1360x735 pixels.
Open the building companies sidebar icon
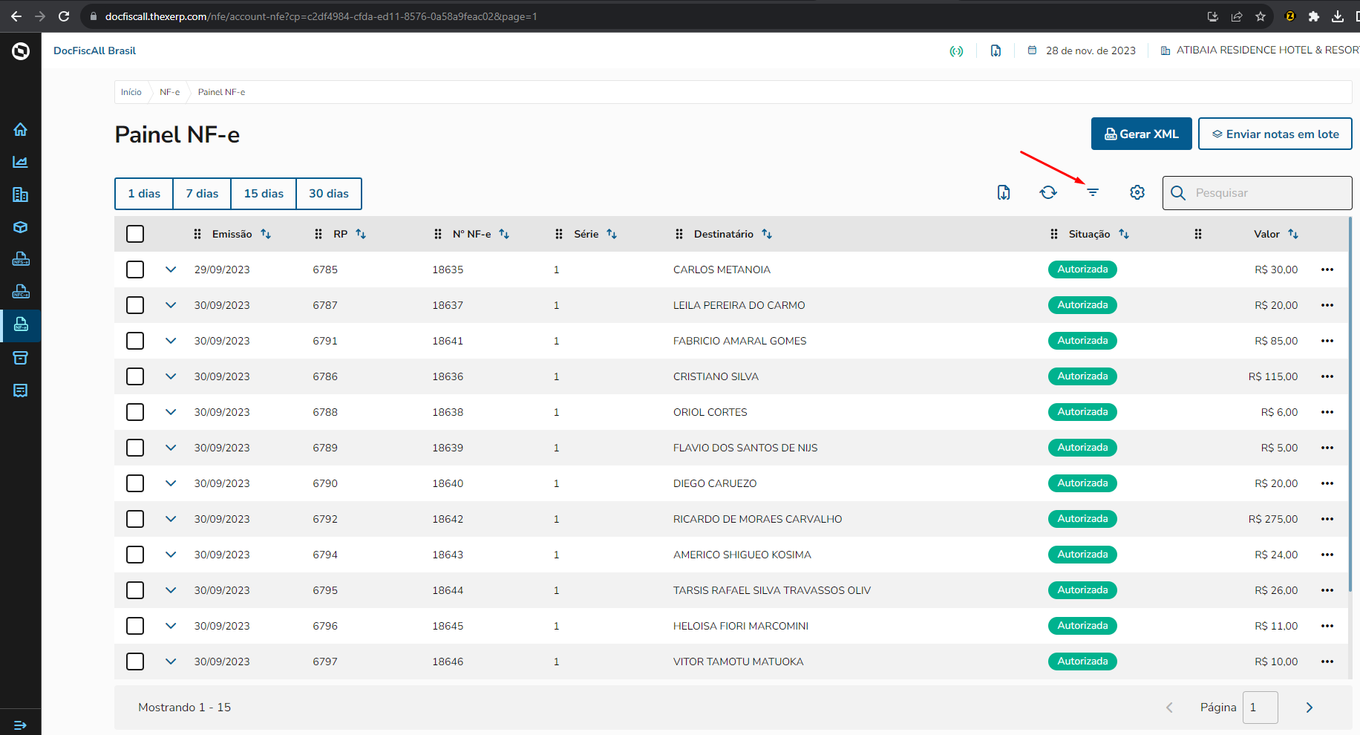20,195
